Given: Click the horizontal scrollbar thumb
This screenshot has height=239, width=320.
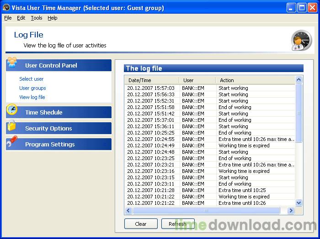Looking at the screenshot, I should tap(206, 210).
